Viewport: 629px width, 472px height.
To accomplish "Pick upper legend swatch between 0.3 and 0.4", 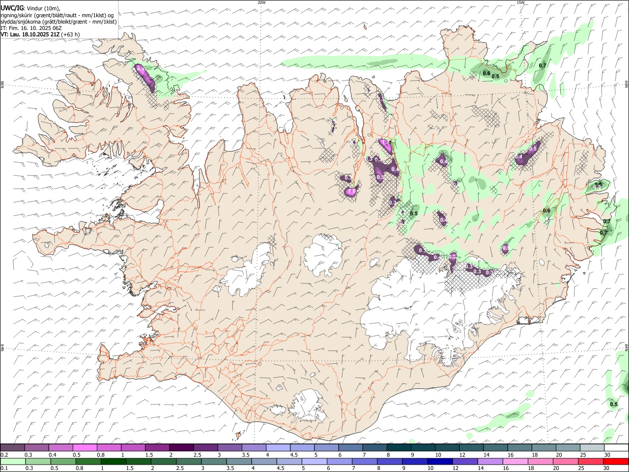I will point(37,447).
